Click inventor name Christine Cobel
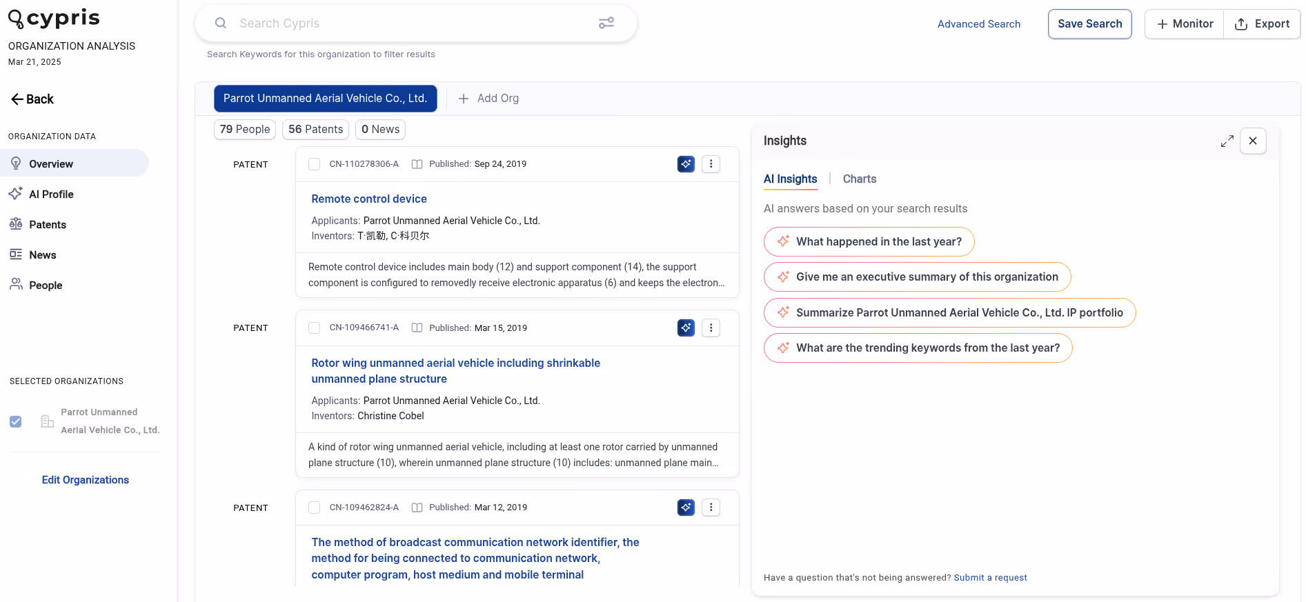Image resolution: width=1306 pixels, height=602 pixels. click(390, 416)
